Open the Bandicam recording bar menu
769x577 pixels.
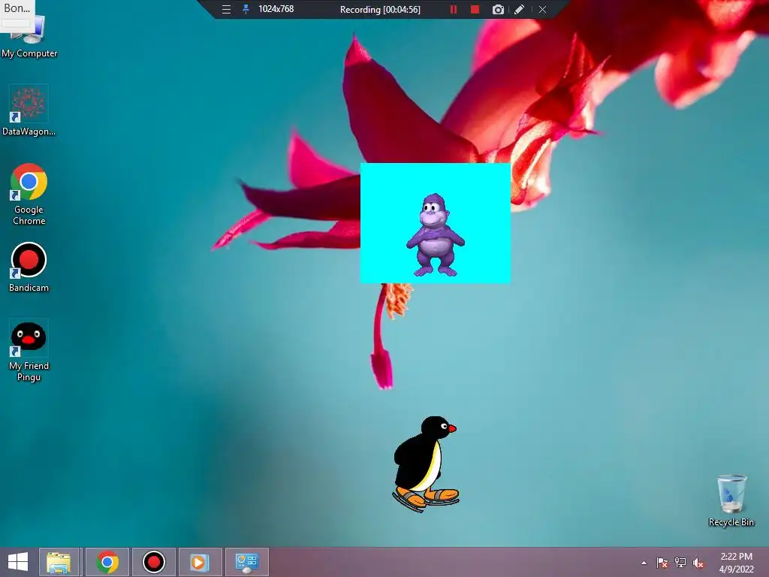(x=226, y=9)
